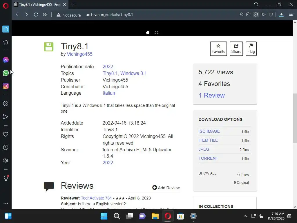
Task: Download the ITEM TILE option
Action: pos(208,140)
